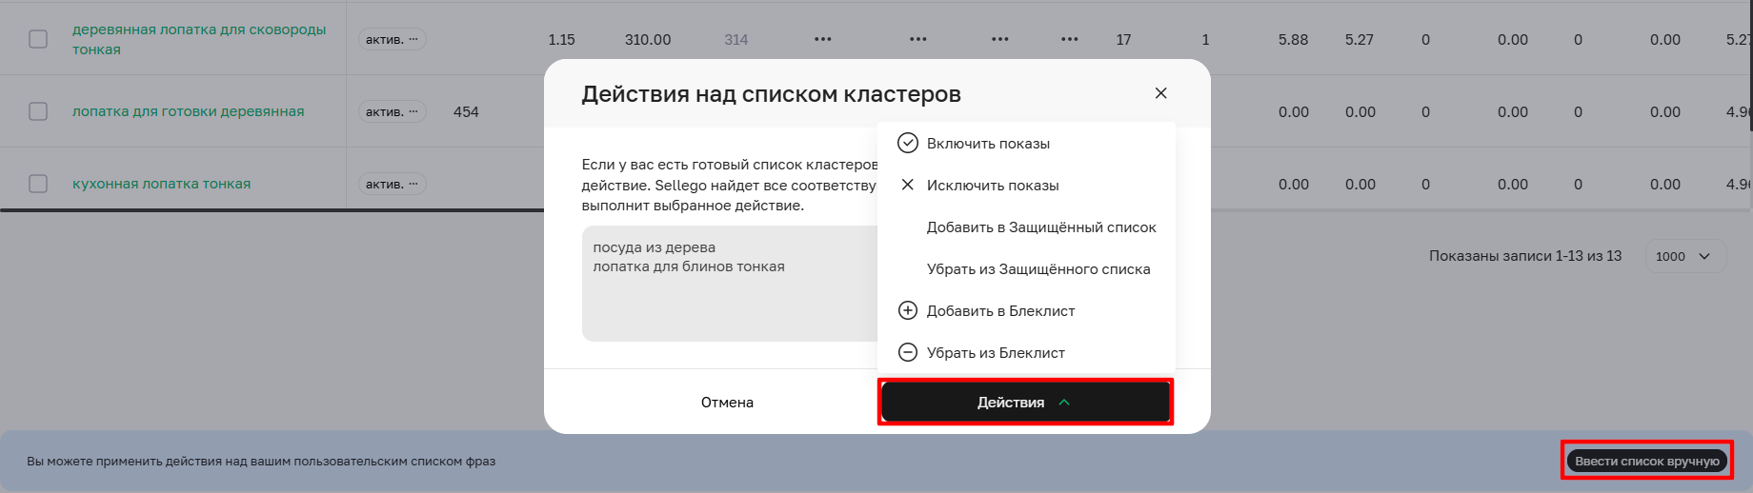The width and height of the screenshot is (1753, 493).
Task: Click the checkmark icon beside Включить показы
Action: click(x=908, y=143)
